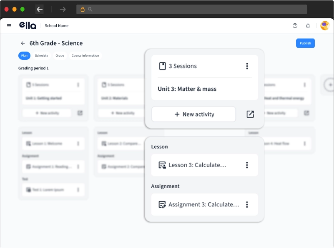Viewport: 334px width, 248px height.
Task: Click the help question mark icon
Action: pyautogui.click(x=295, y=26)
